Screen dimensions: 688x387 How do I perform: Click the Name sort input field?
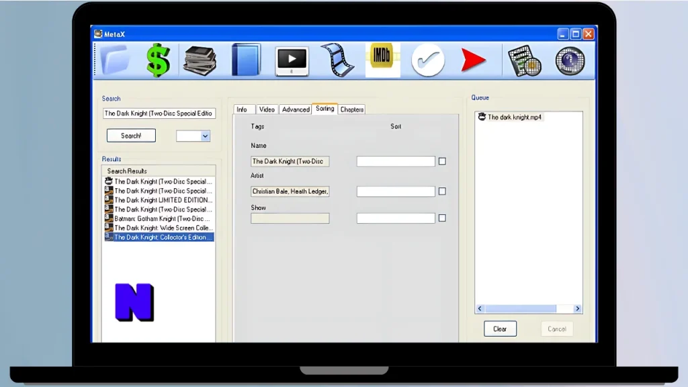pos(396,161)
